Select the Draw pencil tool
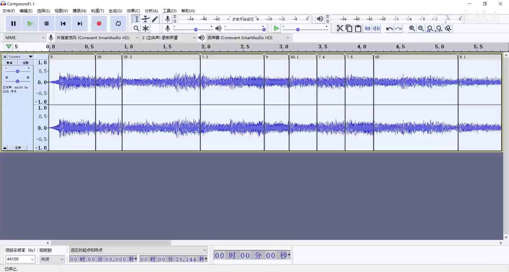The image size is (509, 272). point(155,19)
